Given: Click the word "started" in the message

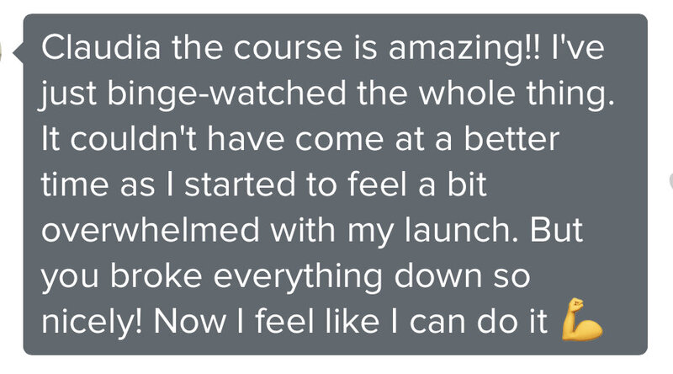Looking at the screenshot, I should [x=240, y=184].
